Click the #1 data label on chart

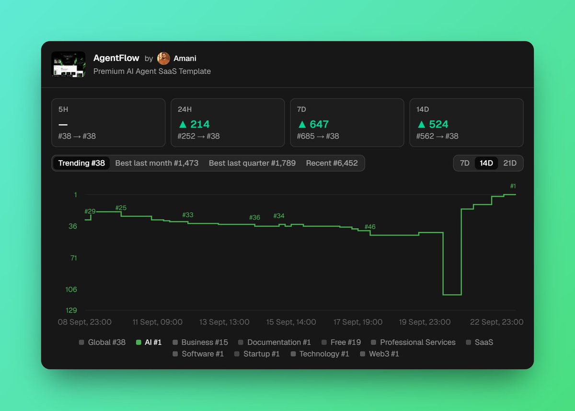(513, 186)
